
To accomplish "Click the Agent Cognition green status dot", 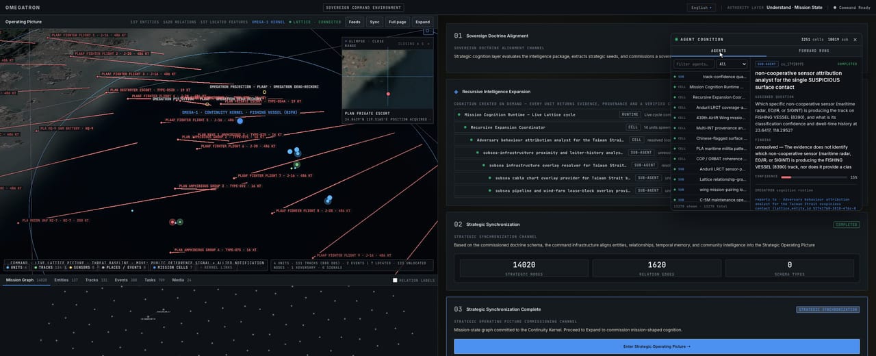I will [677, 40].
